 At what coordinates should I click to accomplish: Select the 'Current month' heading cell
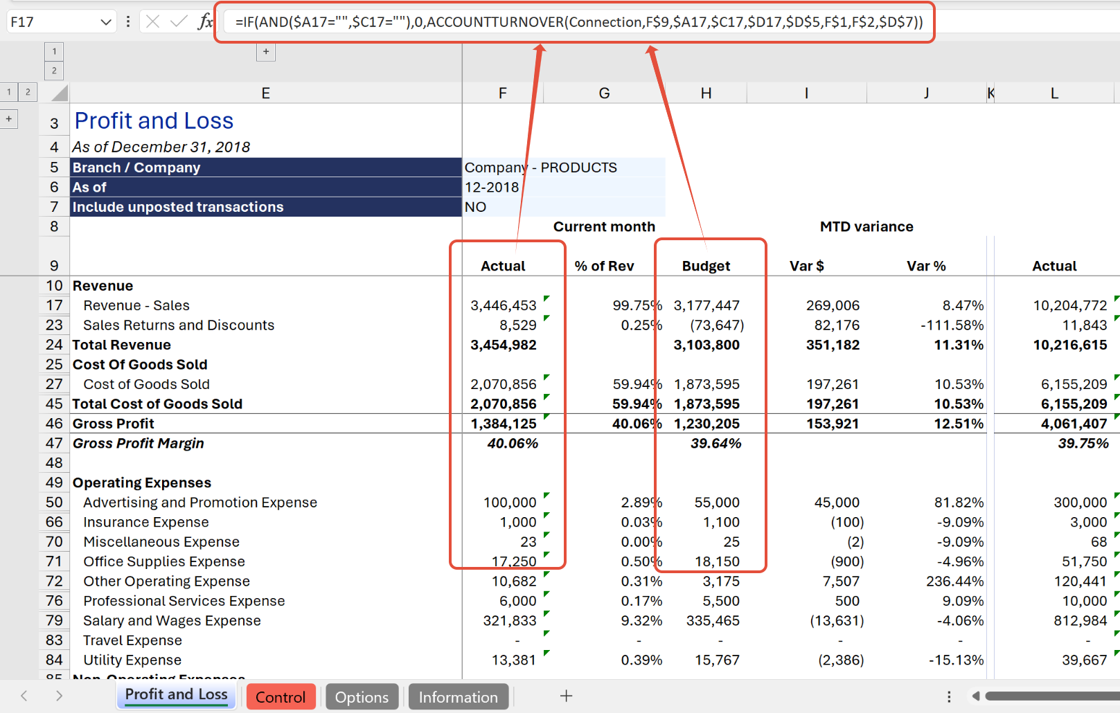(x=604, y=226)
